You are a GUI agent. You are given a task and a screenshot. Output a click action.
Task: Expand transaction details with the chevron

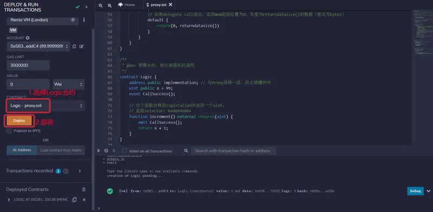[429, 191]
